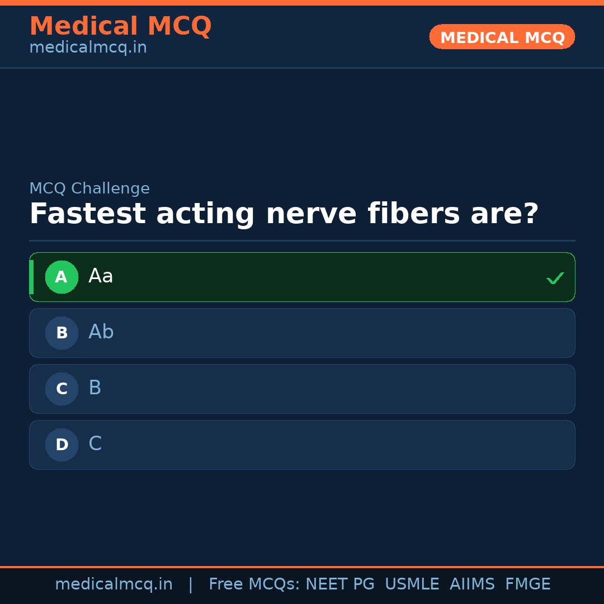
Task: Click the orange MEDICAL MCQ badge
Action: pos(502,37)
